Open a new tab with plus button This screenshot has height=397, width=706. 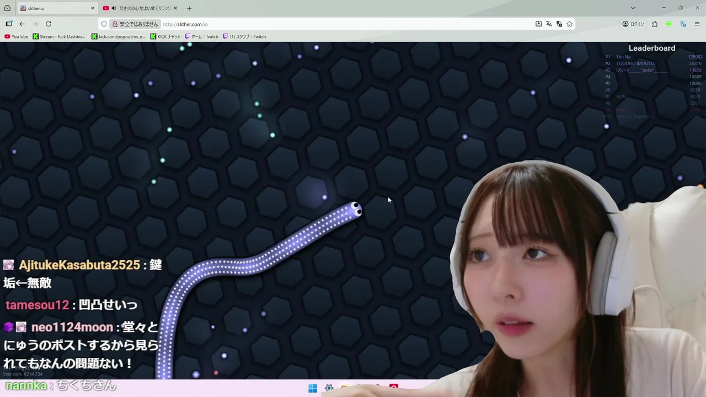point(189,8)
